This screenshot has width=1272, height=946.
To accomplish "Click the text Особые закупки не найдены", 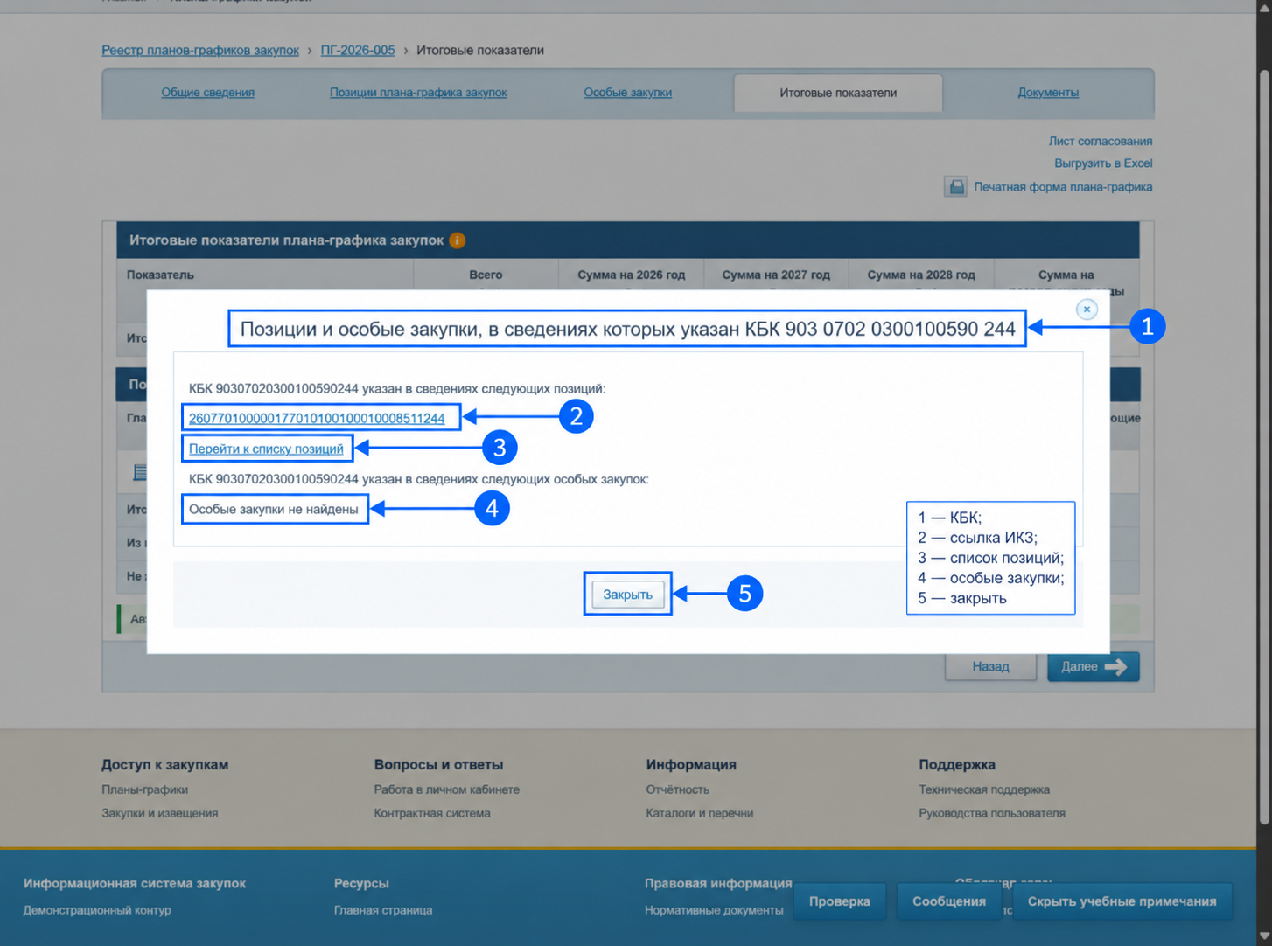I will 274,509.
